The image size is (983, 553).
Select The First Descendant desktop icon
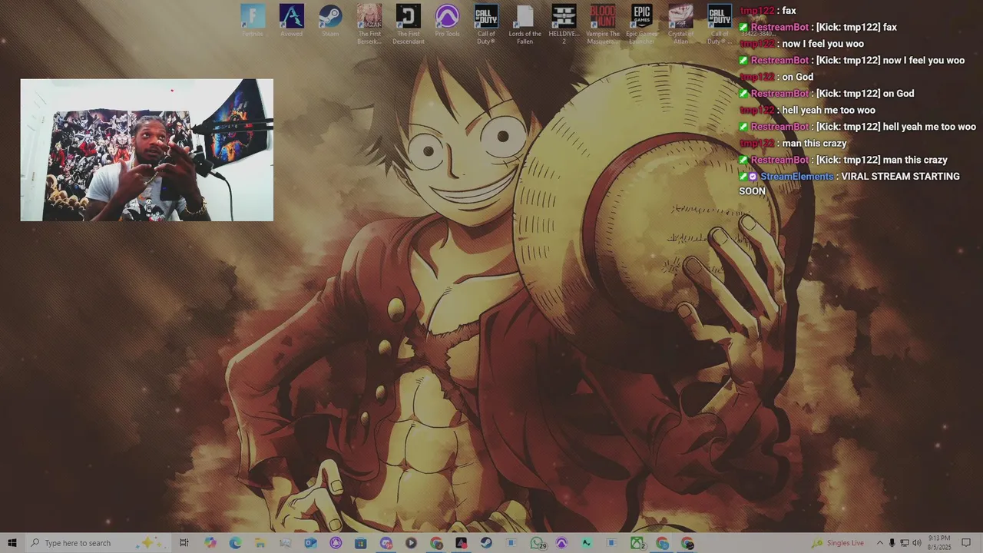(409, 24)
